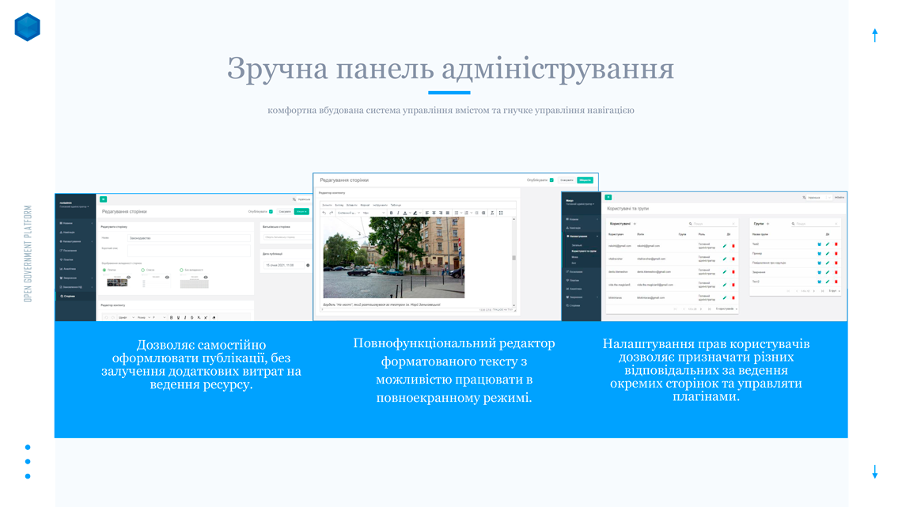This screenshot has width=902, height=507.
Task: Open Навігація item in left panel sidebar
Action: click(x=75, y=233)
